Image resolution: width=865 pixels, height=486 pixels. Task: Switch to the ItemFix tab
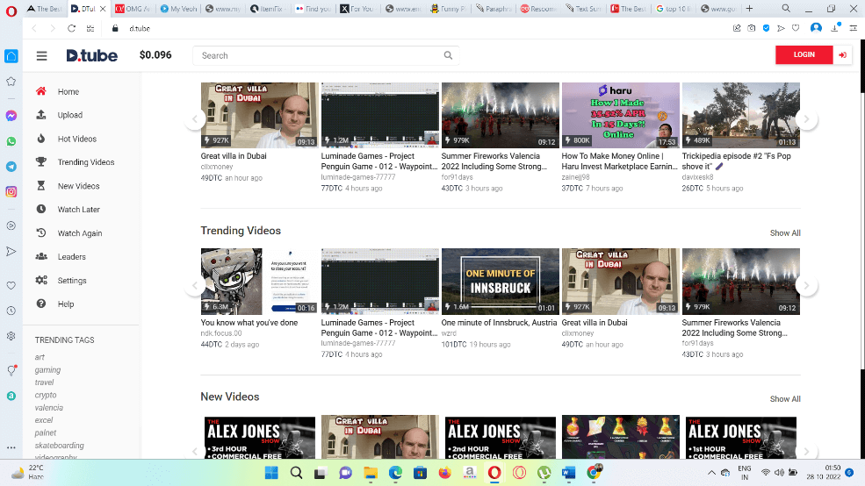pos(268,9)
